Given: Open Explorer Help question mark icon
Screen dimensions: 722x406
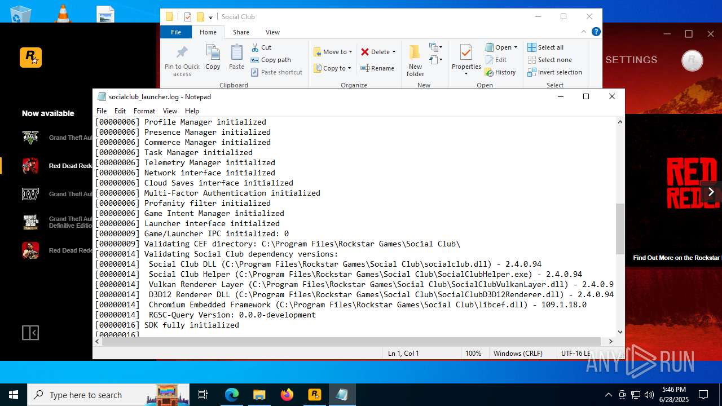Looking at the screenshot, I should click(596, 32).
